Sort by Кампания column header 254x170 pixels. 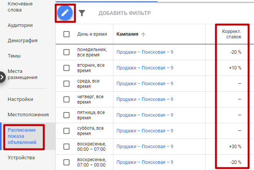(127, 34)
